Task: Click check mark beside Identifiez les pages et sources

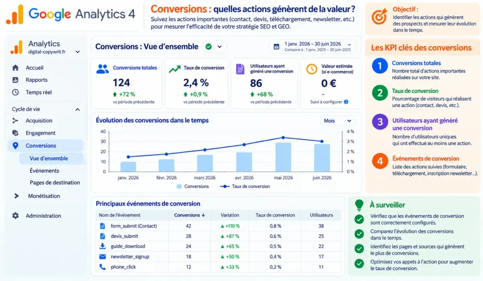Action: click(359, 249)
